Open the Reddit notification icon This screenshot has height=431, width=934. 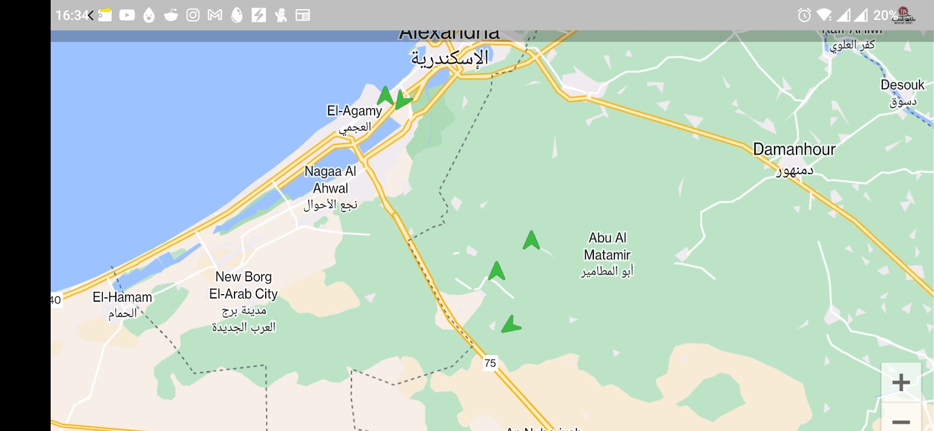(171, 15)
